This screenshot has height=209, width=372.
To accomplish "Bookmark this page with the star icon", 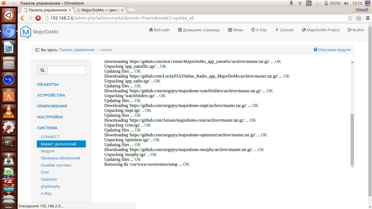I will click(x=350, y=18).
